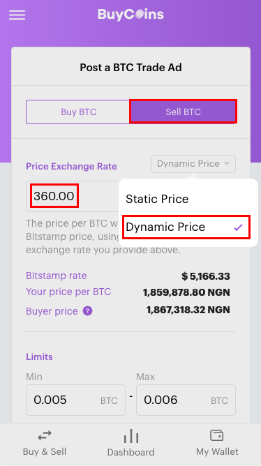Image resolution: width=261 pixels, height=466 pixels.
Task: Click the dropdown caret arrow
Action: pyautogui.click(x=227, y=163)
